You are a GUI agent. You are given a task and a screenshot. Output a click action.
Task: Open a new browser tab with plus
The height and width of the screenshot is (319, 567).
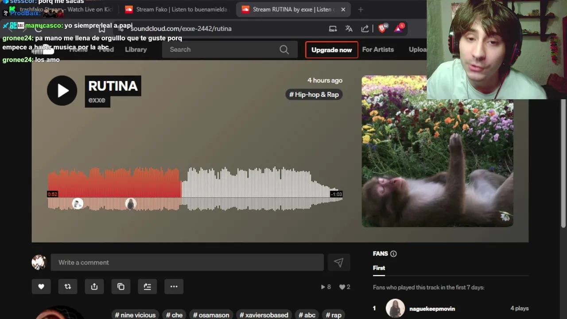coord(361,9)
